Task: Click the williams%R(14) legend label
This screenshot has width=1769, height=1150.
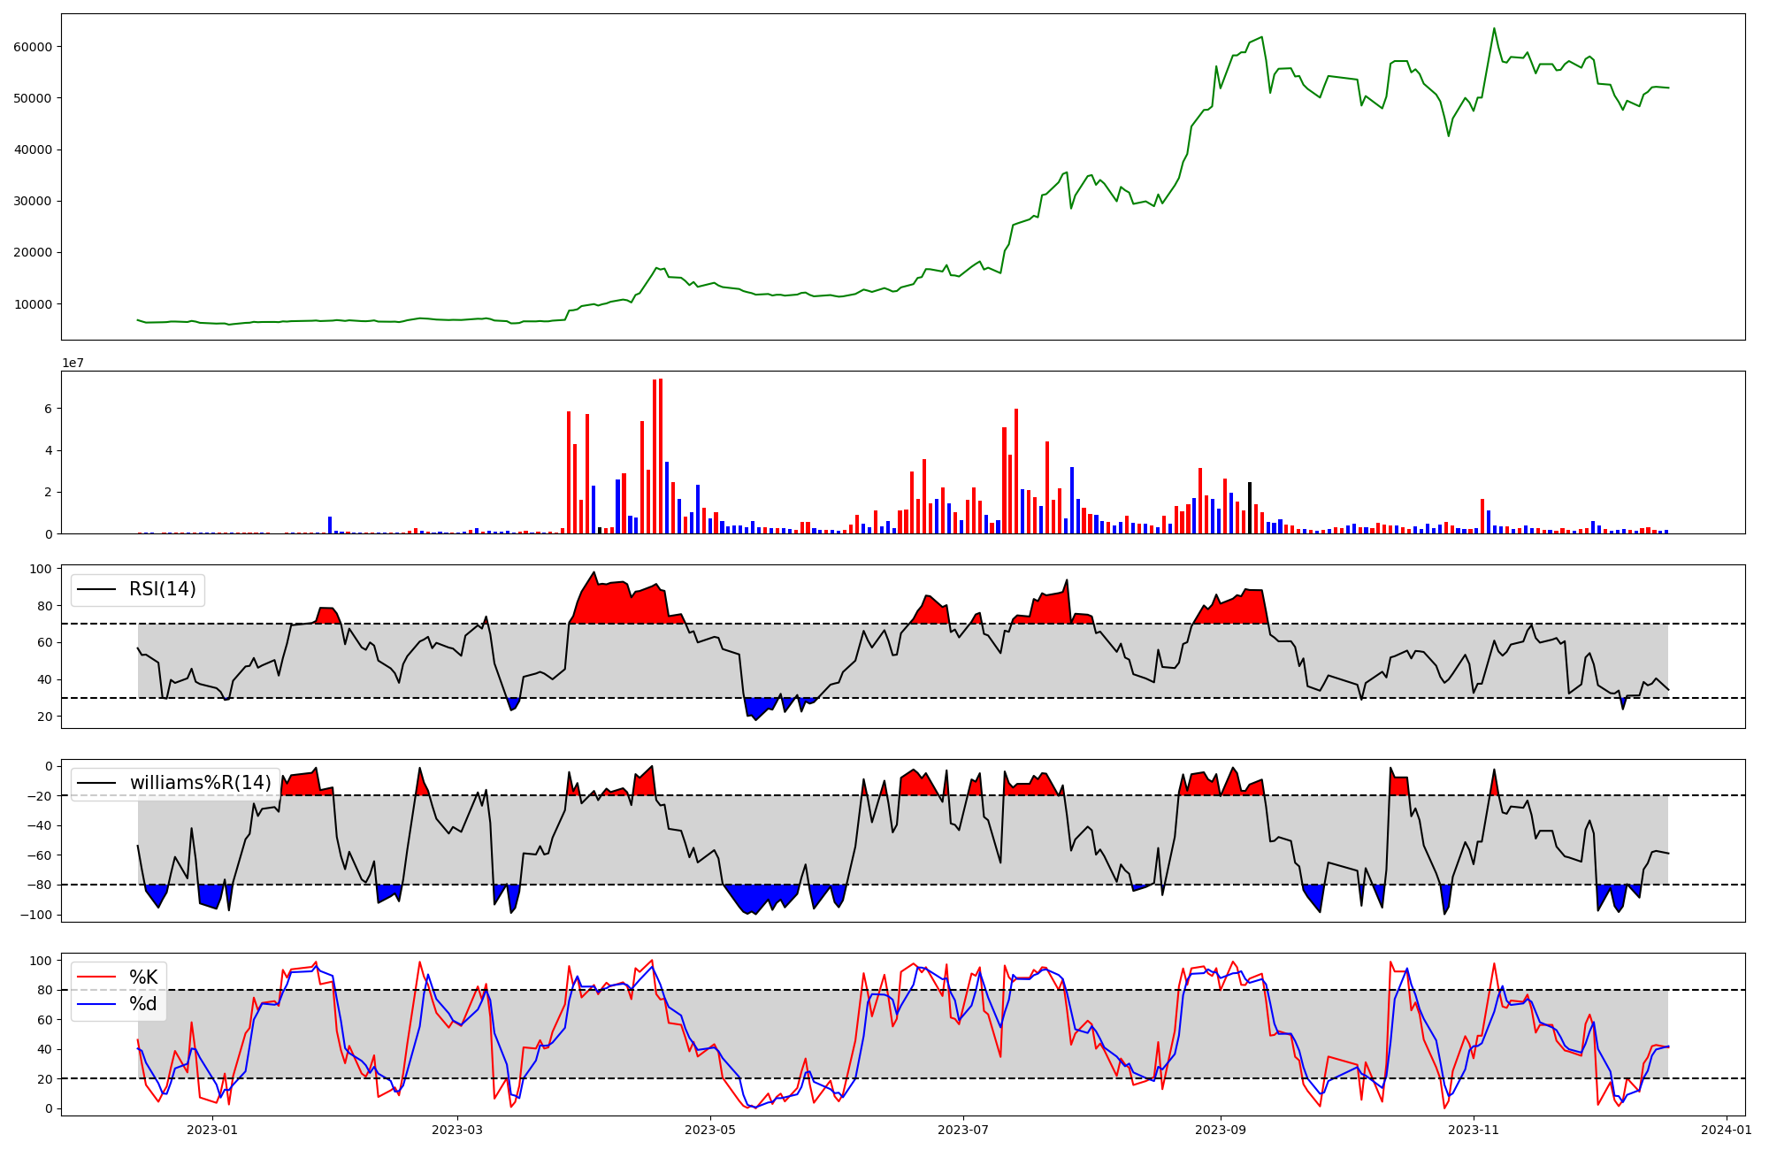Action: [200, 783]
